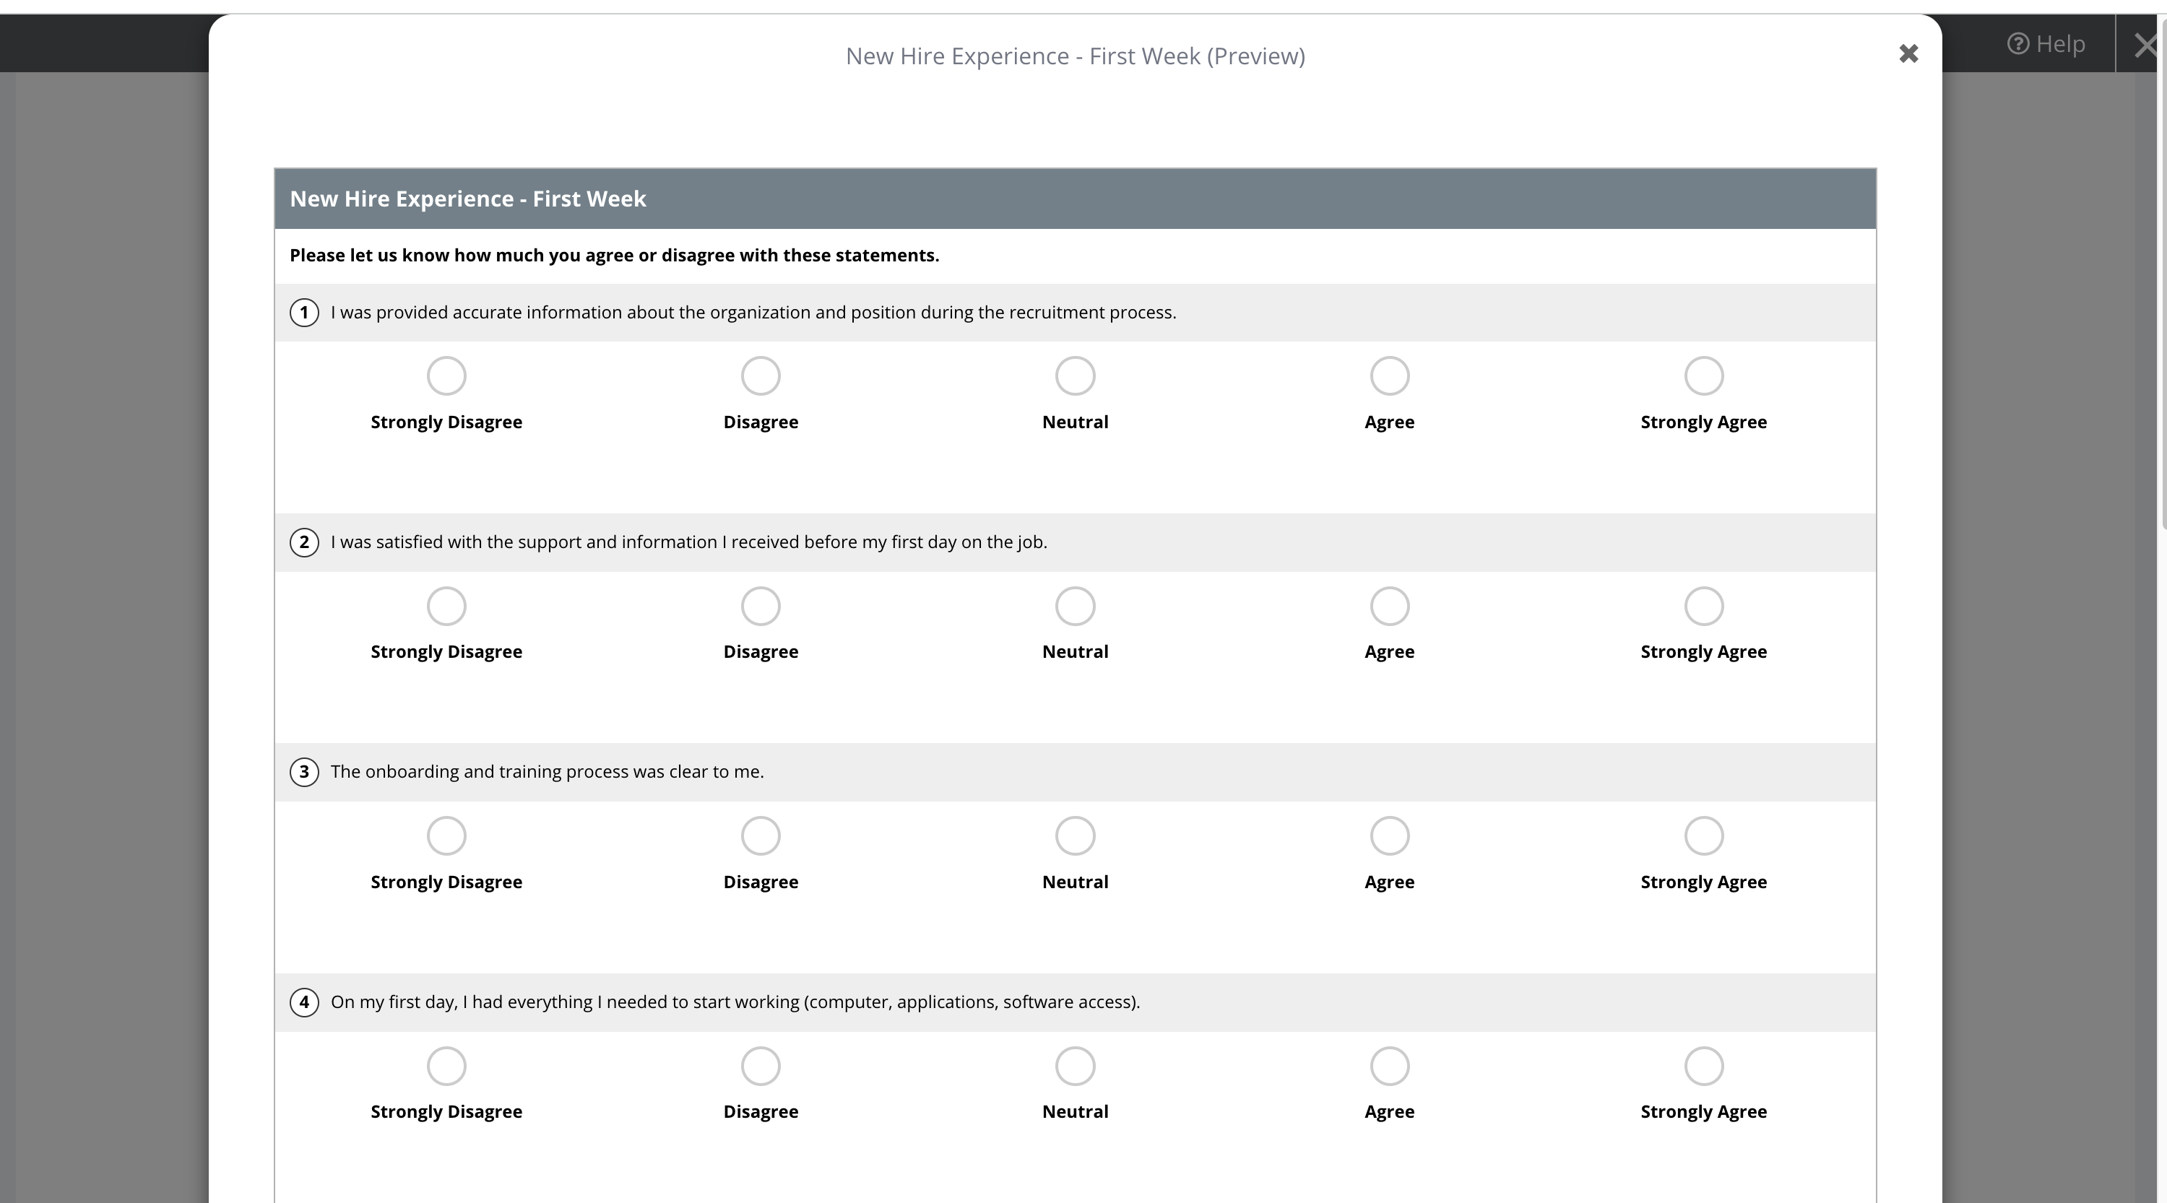Select Strongly Agree for question 2
The image size is (2167, 1203).
pos(1703,606)
